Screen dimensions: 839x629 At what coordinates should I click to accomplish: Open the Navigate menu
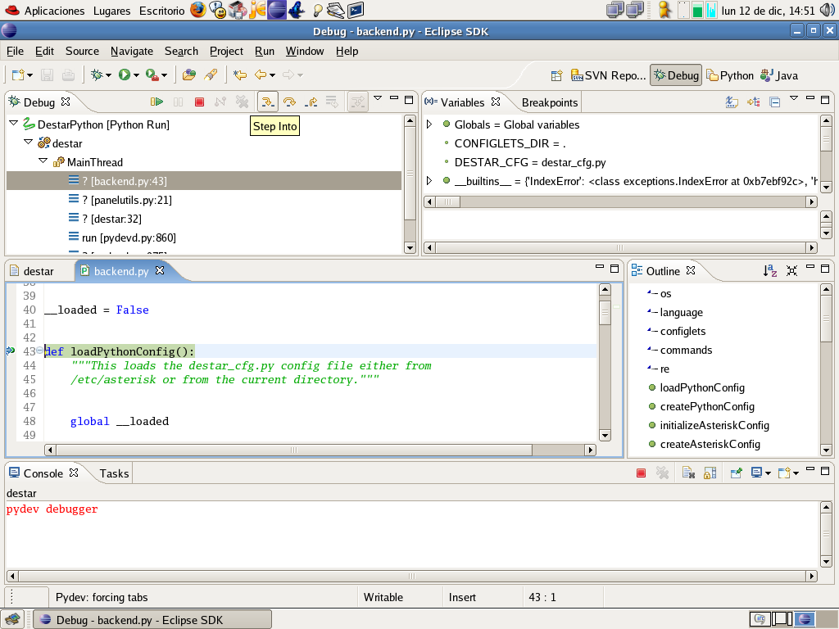coord(132,51)
